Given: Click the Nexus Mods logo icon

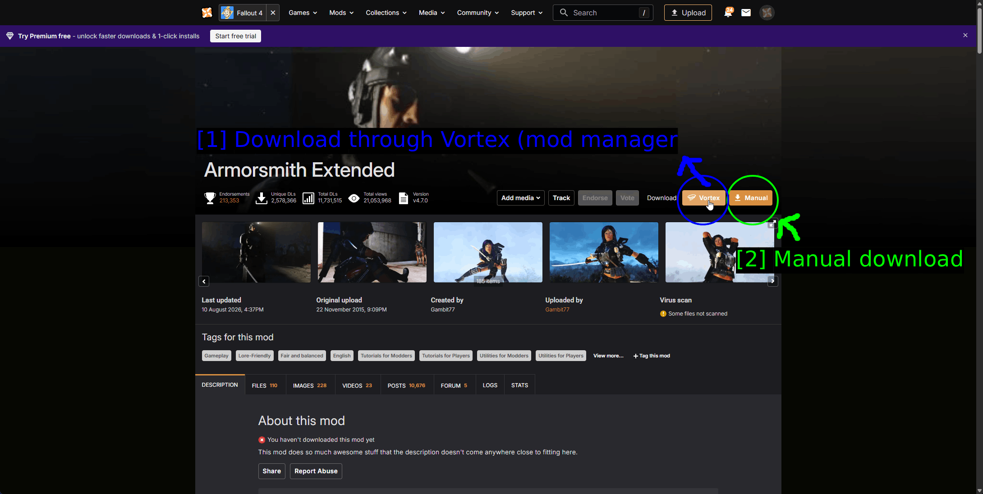Looking at the screenshot, I should 207,13.
